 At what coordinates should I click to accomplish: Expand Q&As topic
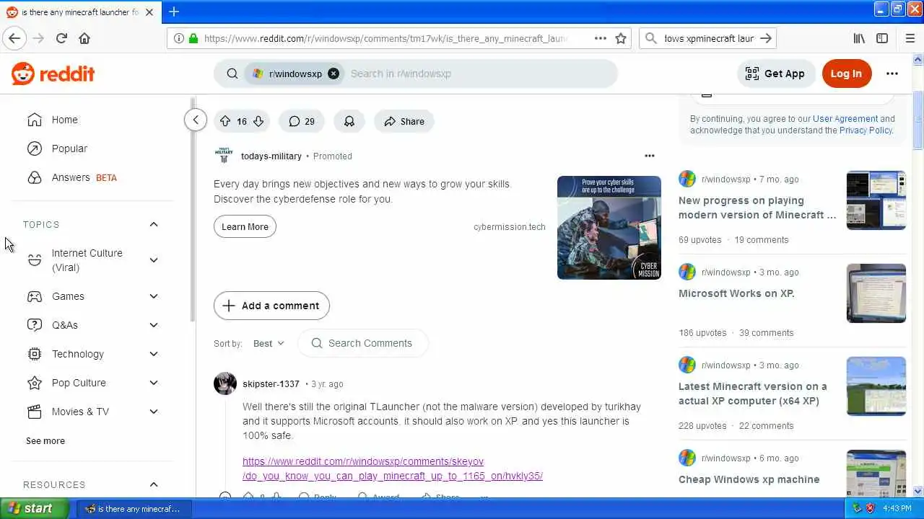coord(154,325)
